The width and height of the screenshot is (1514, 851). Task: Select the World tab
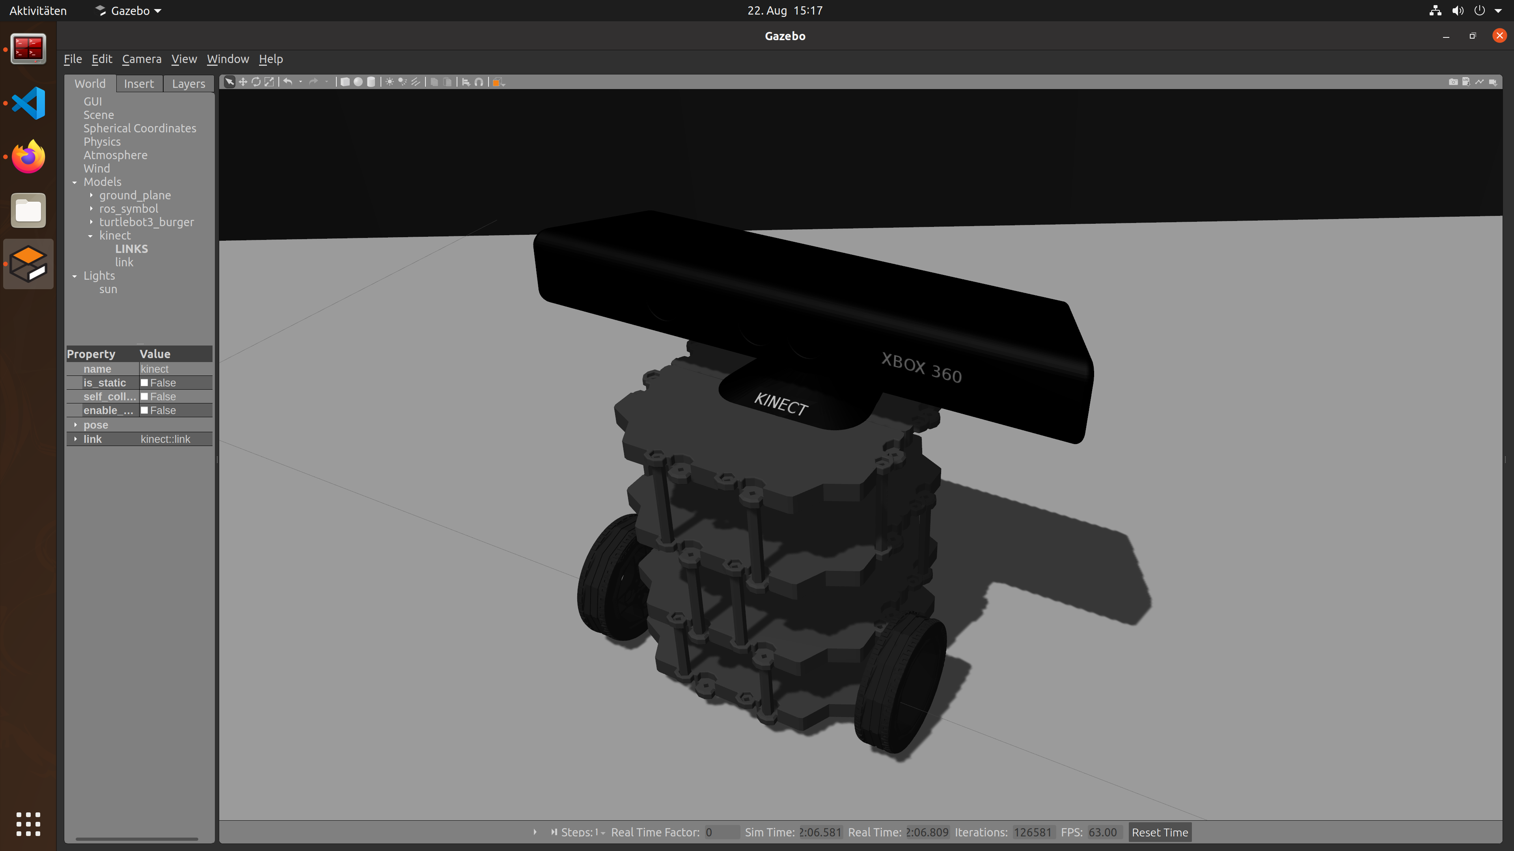click(89, 83)
